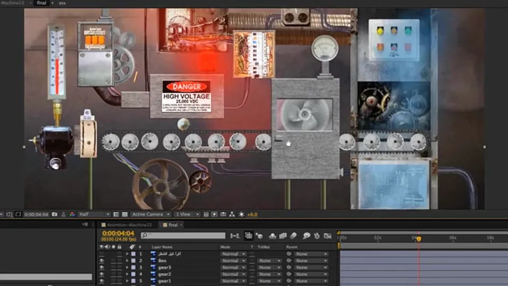Toggle the Region of Interest icon
This screenshot has height=286, width=508.
(x=116, y=215)
